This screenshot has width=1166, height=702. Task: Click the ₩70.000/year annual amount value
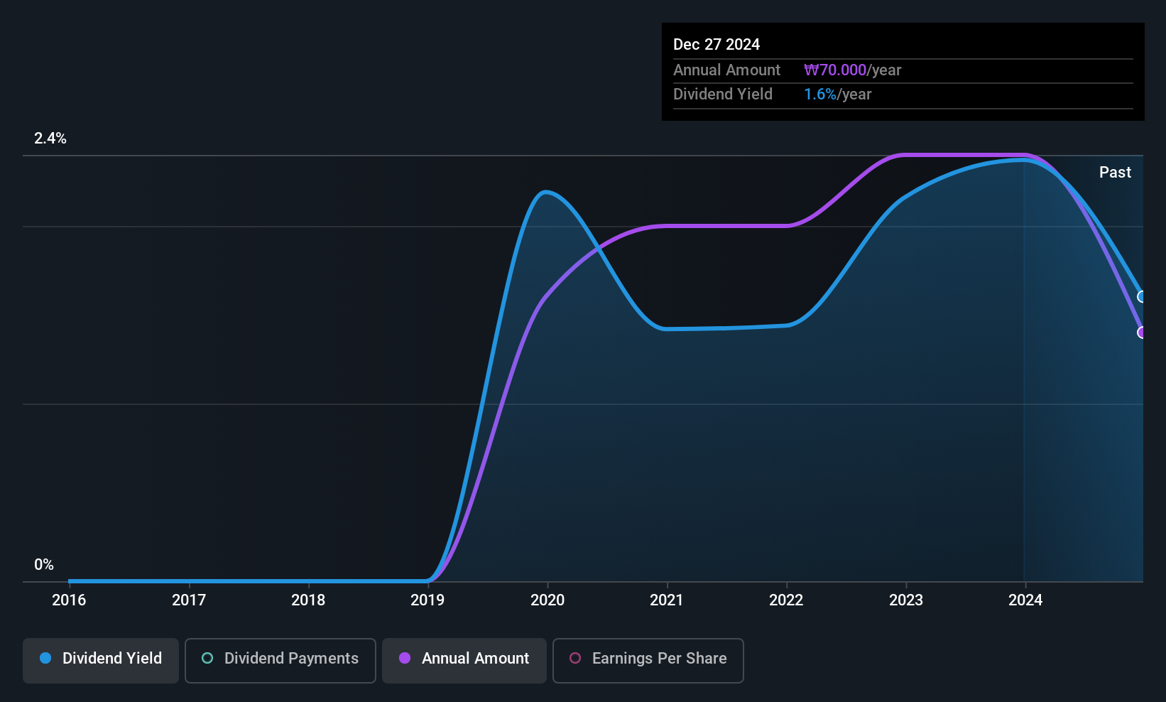(x=852, y=70)
